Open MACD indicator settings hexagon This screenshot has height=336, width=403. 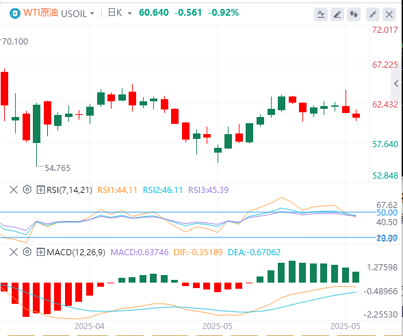point(27,252)
